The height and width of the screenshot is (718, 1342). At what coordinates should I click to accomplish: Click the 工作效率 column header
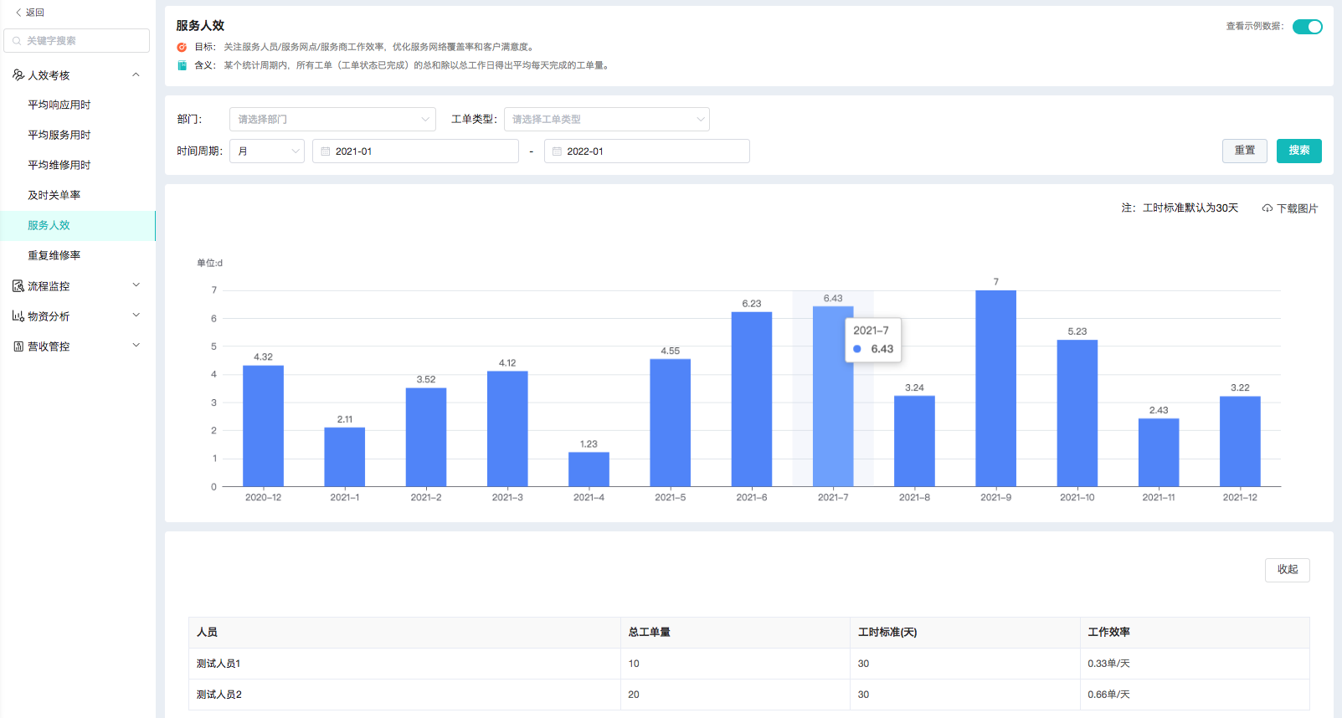tap(1195, 633)
